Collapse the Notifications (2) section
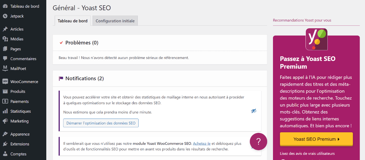365x160 pixels. (x=160, y=79)
